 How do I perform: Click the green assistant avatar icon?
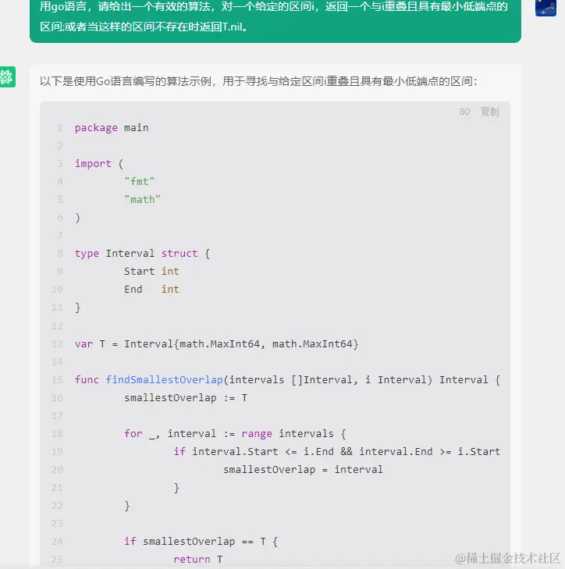coord(7,77)
